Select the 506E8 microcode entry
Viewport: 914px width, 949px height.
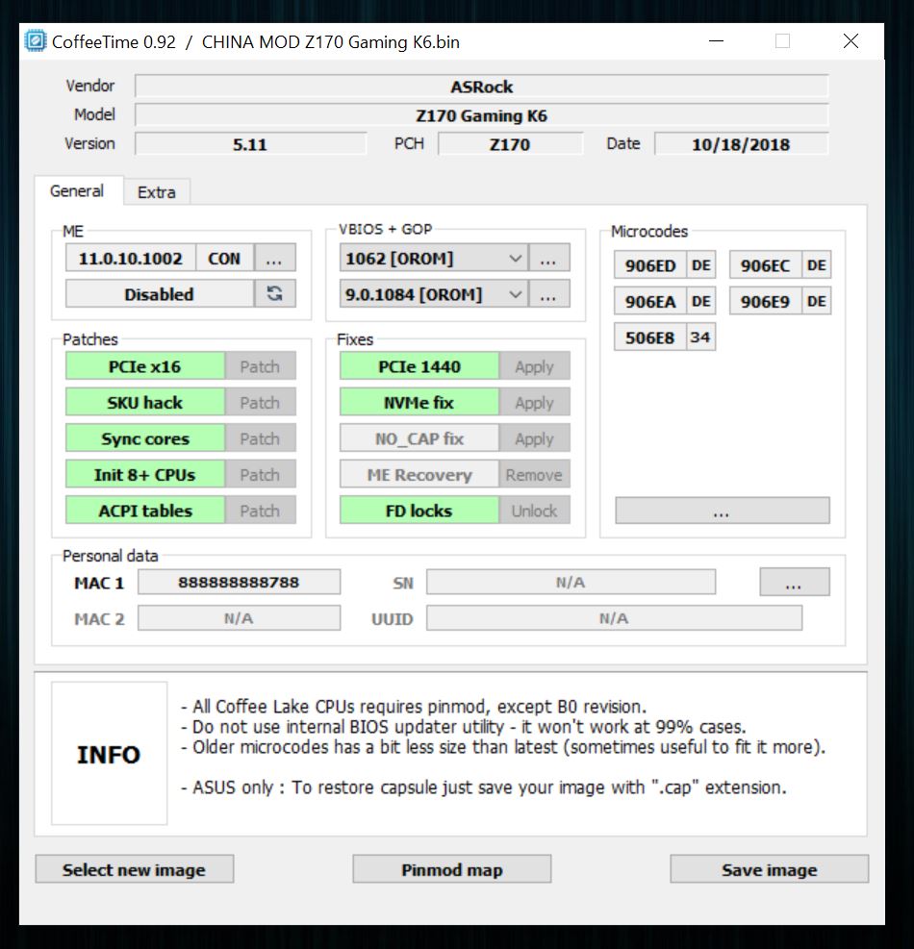point(650,337)
